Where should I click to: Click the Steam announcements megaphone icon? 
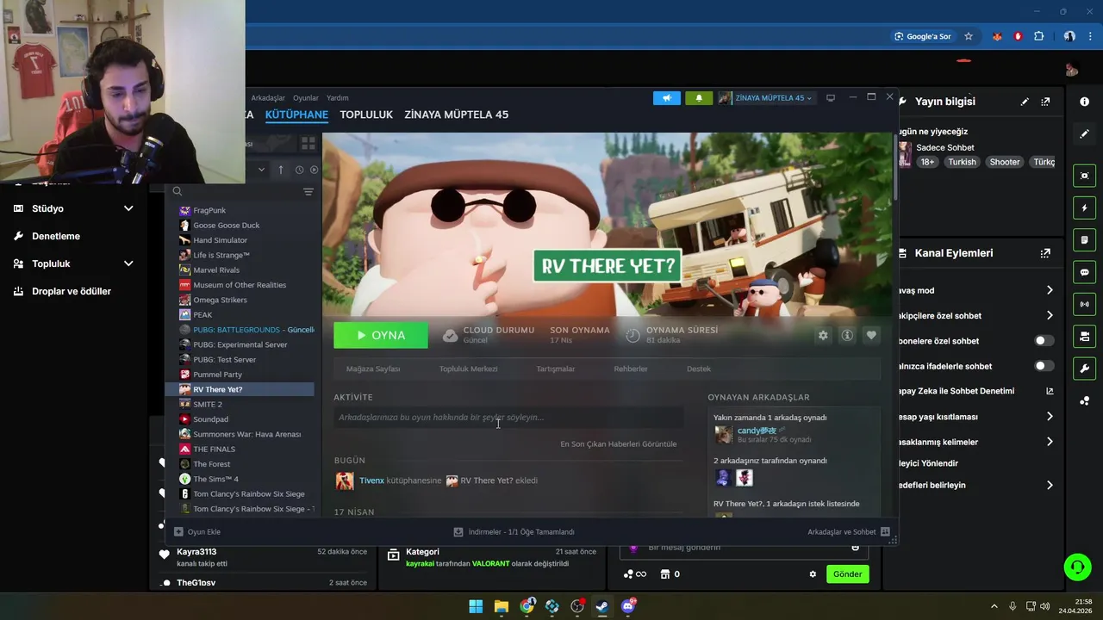pyautogui.click(x=666, y=98)
